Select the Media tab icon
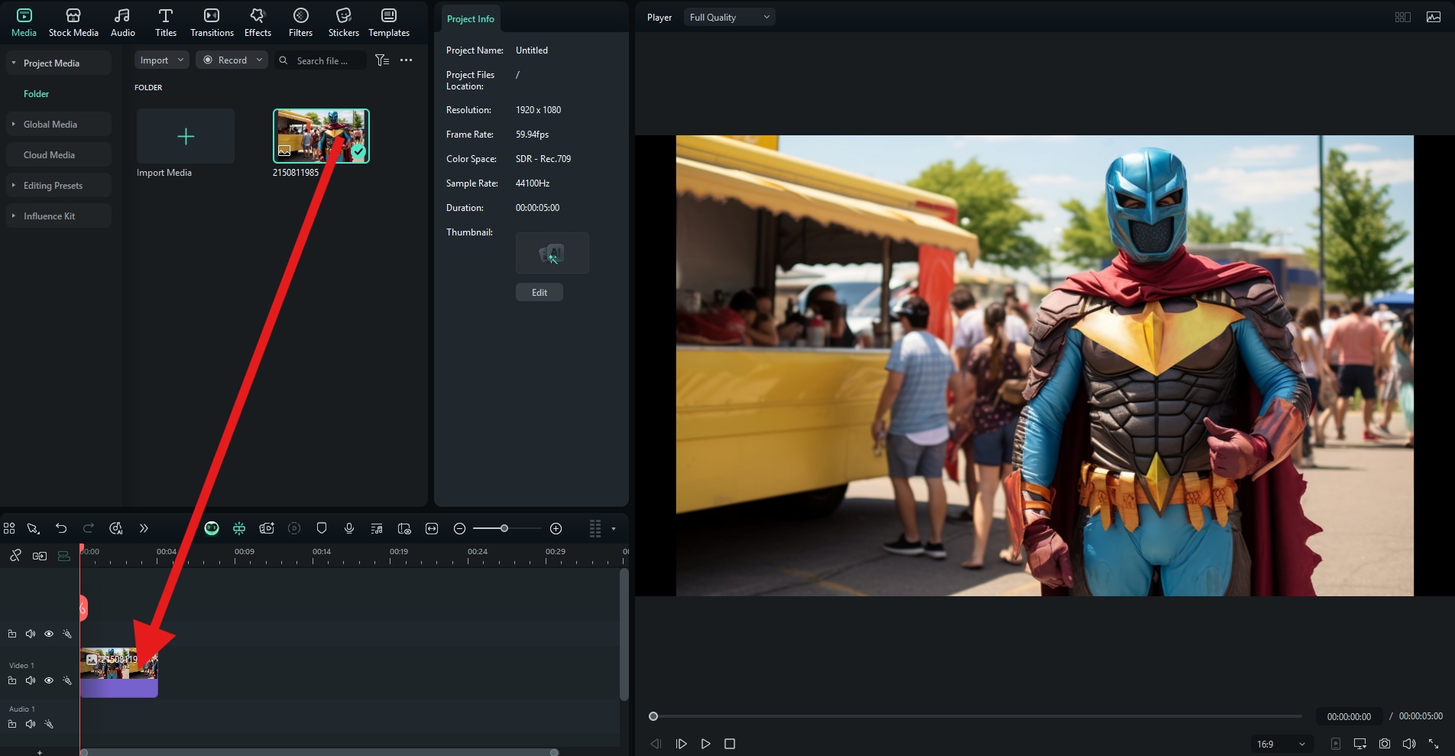The height and width of the screenshot is (756, 1455). 24,15
